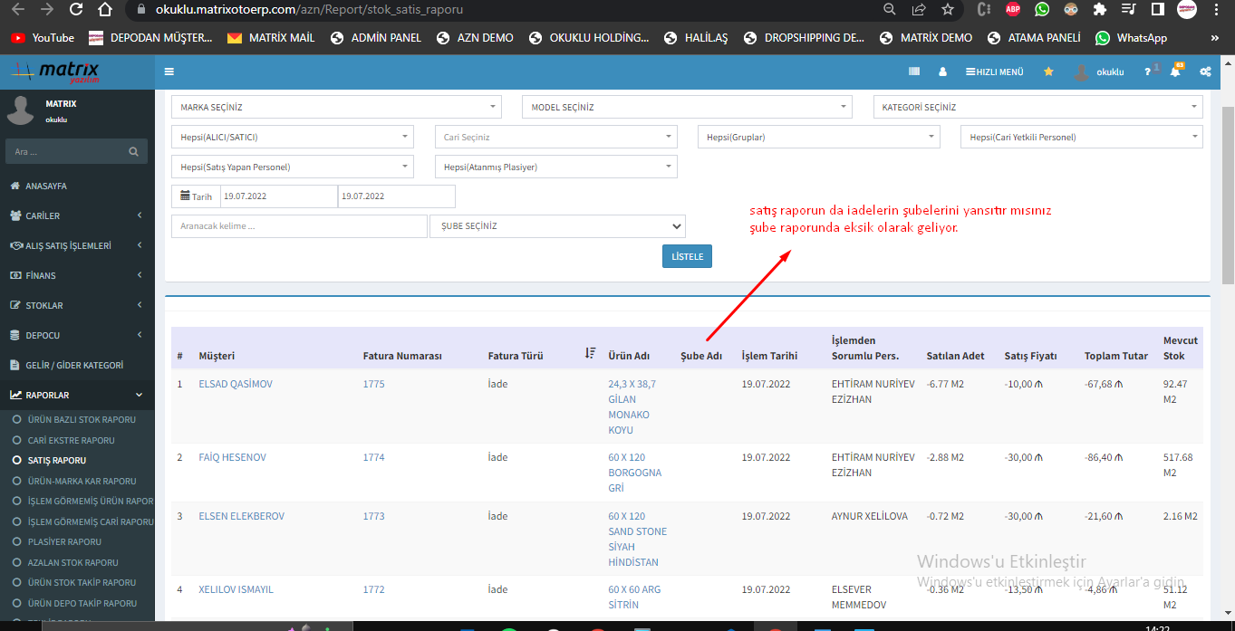Click the search magnifier in sidebar
The image size is (1235, 631).
click(x=133, y=152)
